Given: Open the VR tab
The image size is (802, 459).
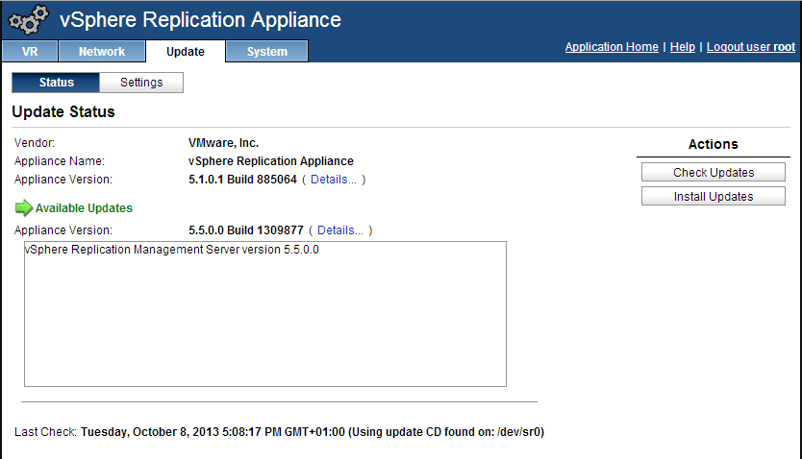Looking at the screenshot, I should [29, 52].
